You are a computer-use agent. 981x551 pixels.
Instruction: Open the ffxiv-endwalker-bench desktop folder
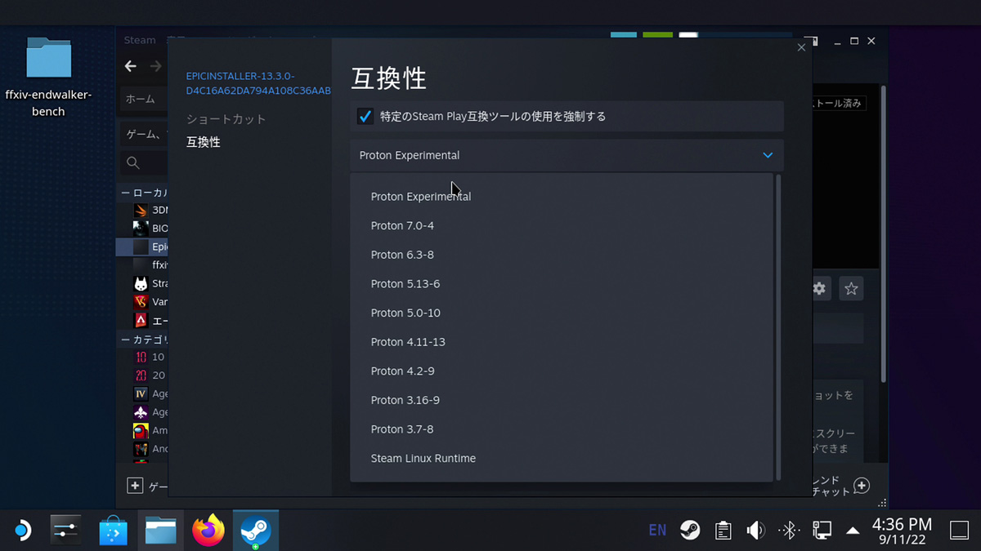coord(49,77)
